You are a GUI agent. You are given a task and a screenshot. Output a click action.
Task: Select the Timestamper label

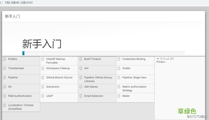tap(16, 68)
